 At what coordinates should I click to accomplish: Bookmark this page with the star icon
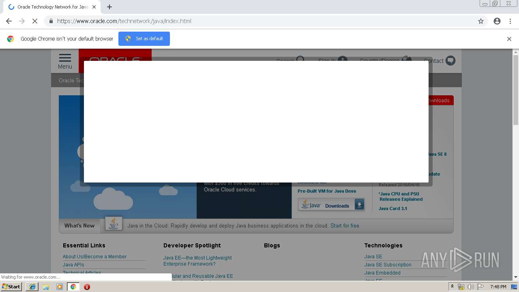[x=481, y=21]
